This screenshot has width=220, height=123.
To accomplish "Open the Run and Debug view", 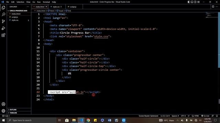I will click(x=3, y=28).
